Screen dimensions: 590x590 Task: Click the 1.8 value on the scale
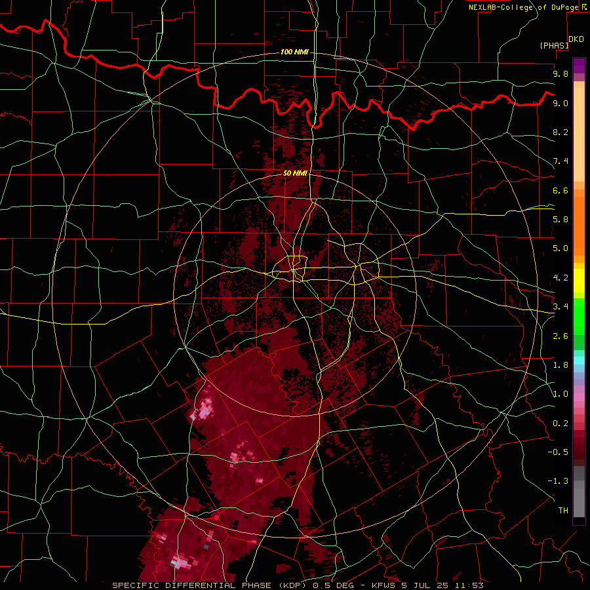pyautogui.click(x=560, y=365)
